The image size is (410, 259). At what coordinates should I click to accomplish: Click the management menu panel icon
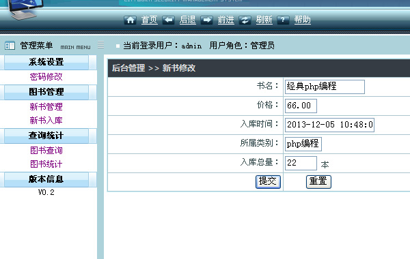tap(10, 46)
